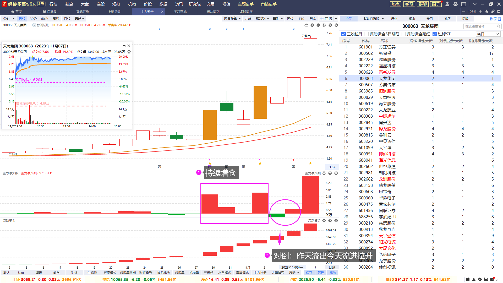
Task: Switch period to 60分
Action: tap(45, 19)
